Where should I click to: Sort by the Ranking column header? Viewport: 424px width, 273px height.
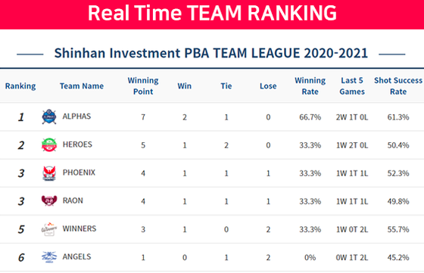(x=20, y=86)
